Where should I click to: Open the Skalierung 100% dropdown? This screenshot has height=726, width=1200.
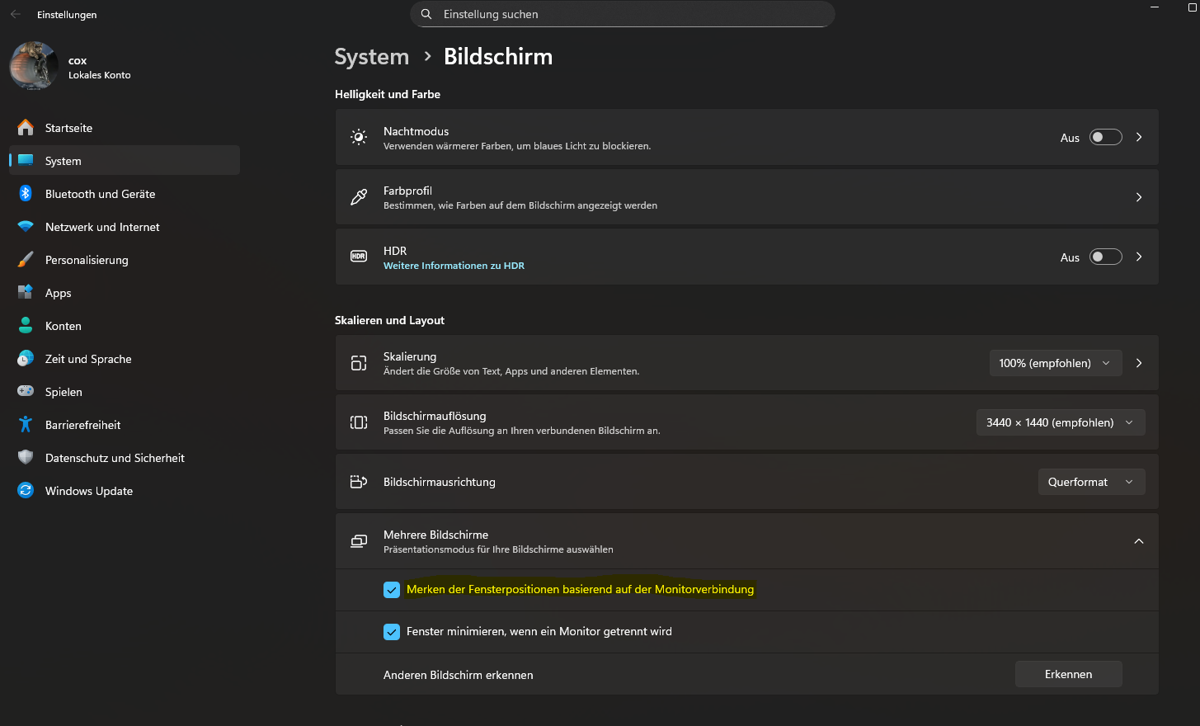(x=1055, y=363)
